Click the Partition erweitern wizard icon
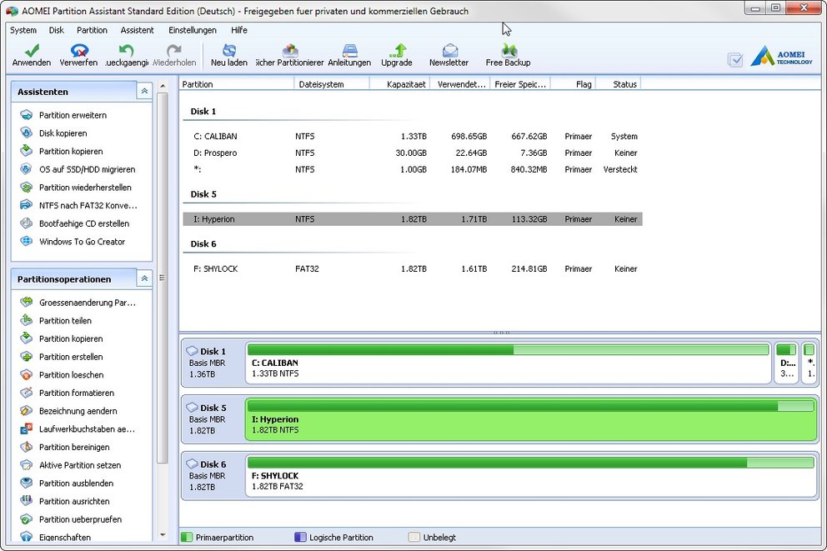This screenshot has height=551, width=827. (x=27, y=115)
